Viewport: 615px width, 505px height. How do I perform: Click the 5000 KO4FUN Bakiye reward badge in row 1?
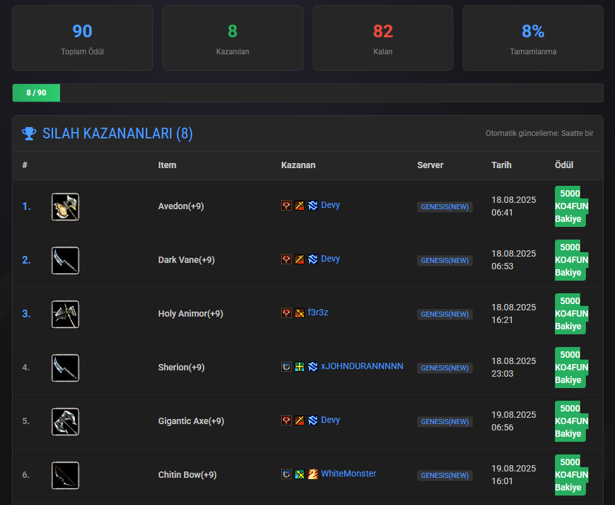(571, 207)
